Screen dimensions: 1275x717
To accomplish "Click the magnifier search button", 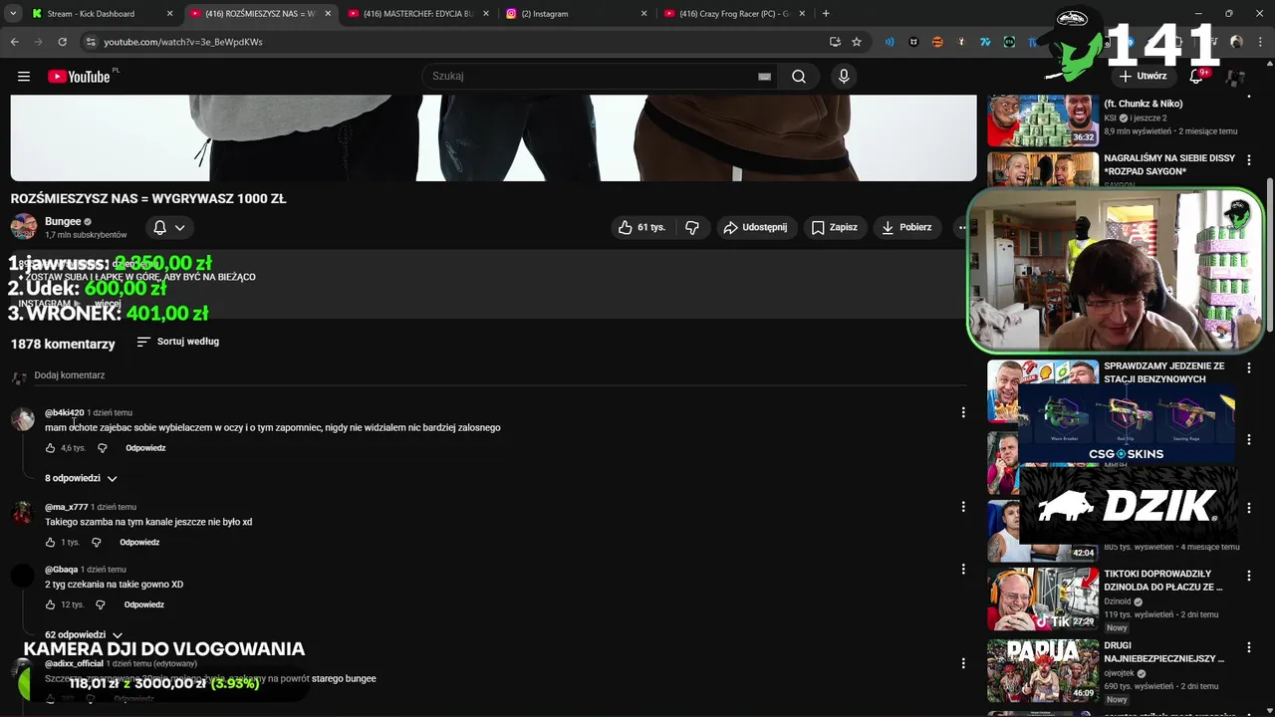I will coord(798,77).
